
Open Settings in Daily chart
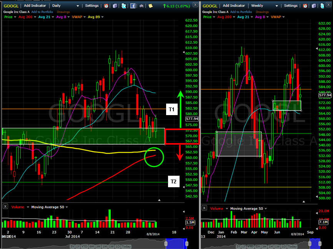coord(92,6)
